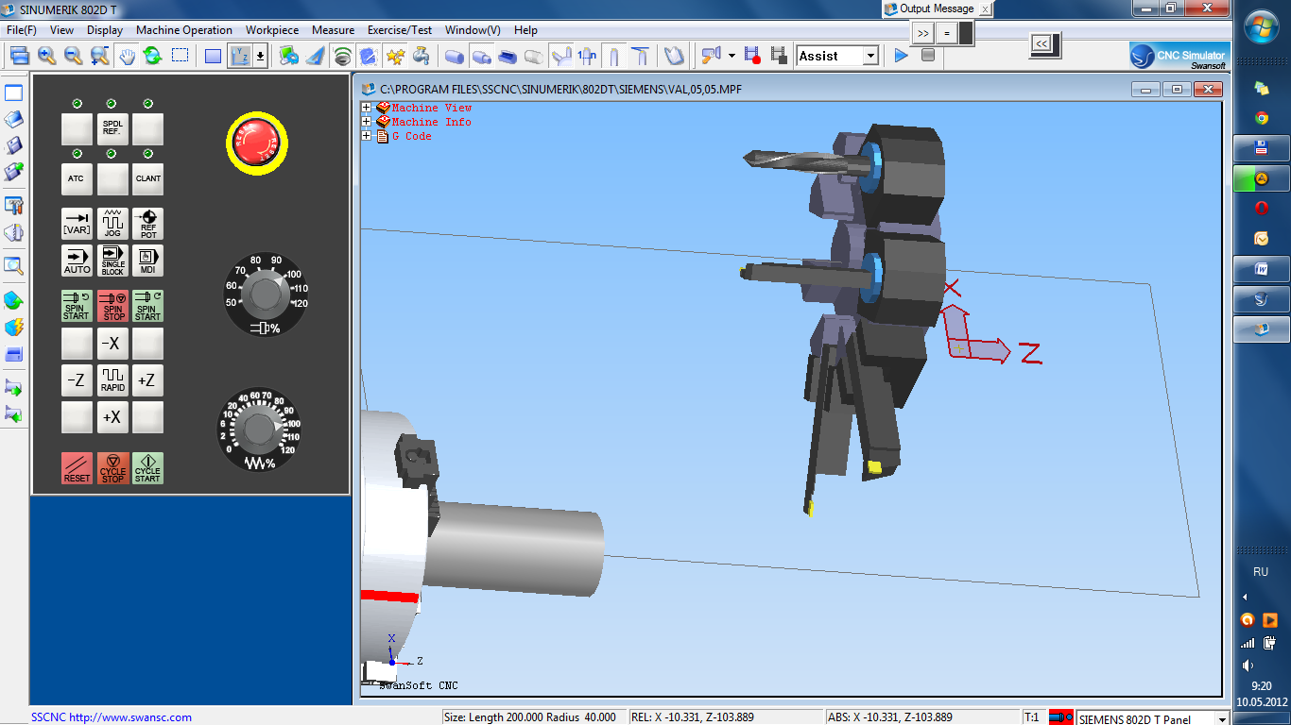
Task: Click the red SPIN STOP key
Action: tap(112, 306)
